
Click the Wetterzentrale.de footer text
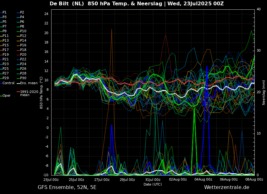point(226,187)
